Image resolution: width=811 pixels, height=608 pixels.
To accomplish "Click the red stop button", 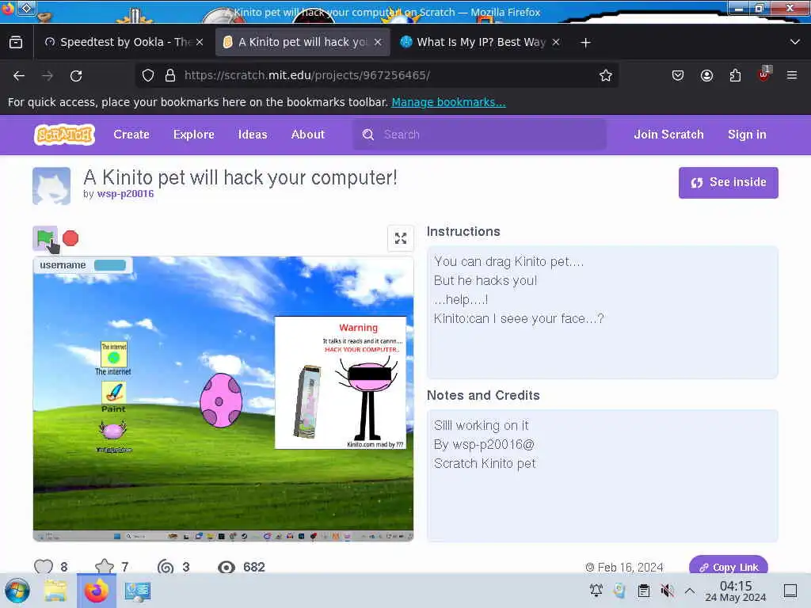I will [70, 238].
